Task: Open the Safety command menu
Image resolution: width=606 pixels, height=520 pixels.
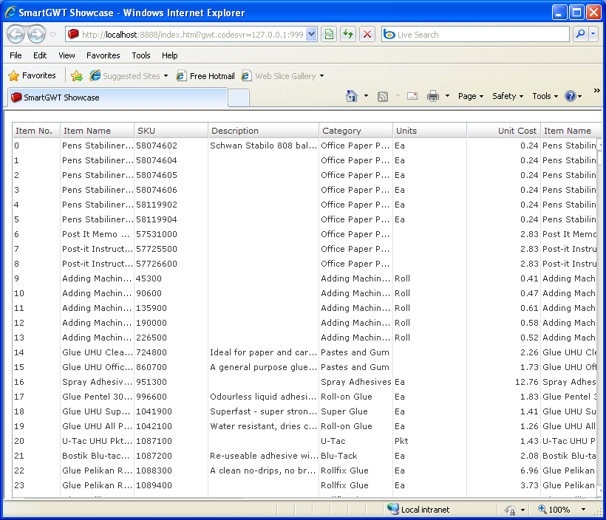Action: [508, 96]
